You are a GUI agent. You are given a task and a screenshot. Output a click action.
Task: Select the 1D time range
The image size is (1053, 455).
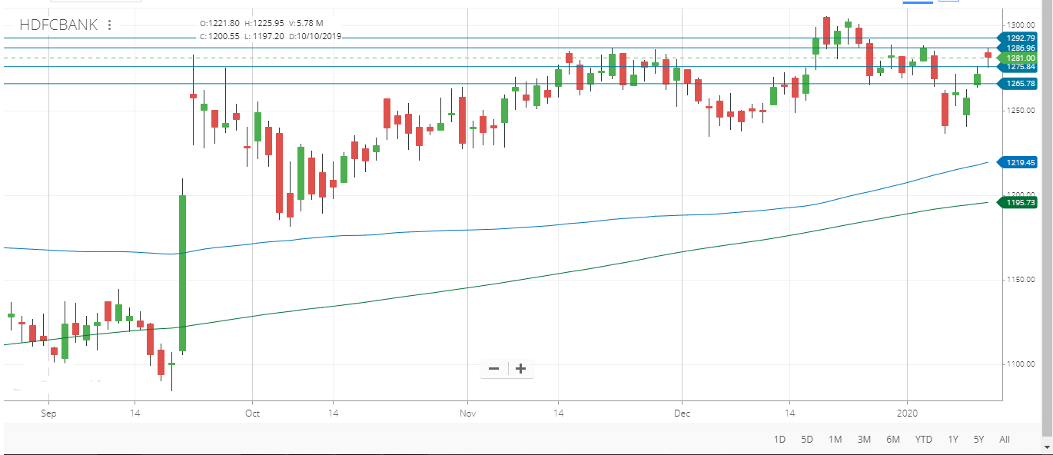pyautogui.click(x=779, y=440)
